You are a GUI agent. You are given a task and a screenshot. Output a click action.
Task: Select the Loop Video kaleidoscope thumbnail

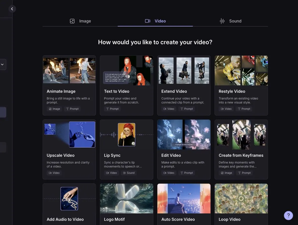tap(241, 199)
